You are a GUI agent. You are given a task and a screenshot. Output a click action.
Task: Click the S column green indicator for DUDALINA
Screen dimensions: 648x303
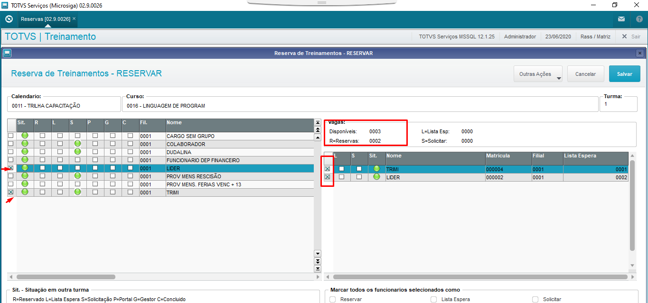click(x=78, y=152)
